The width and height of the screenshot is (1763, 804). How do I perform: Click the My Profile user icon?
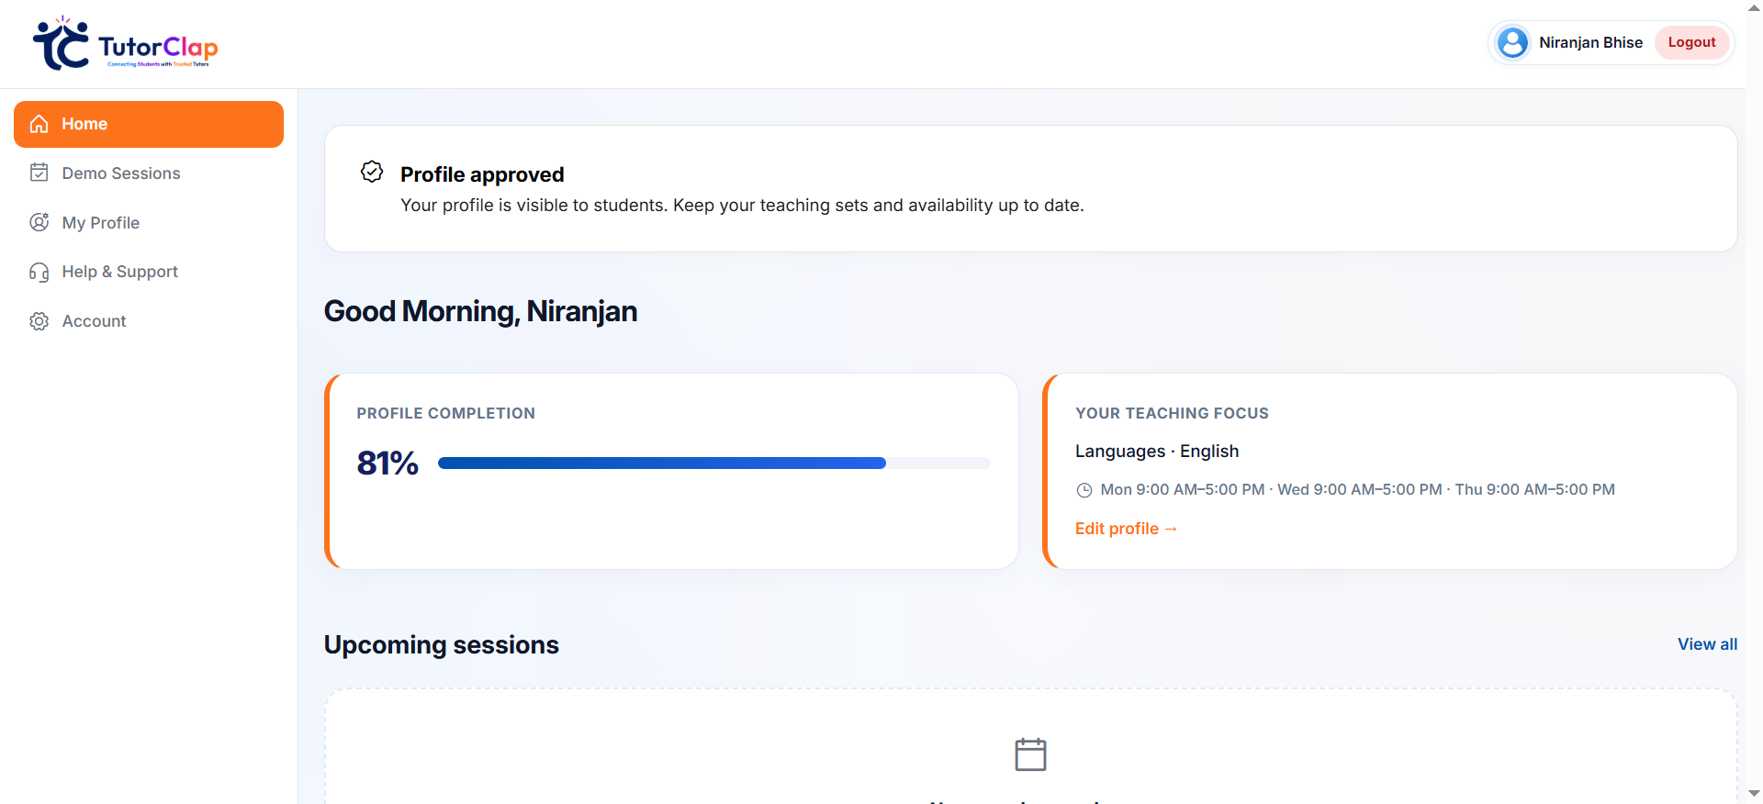pyautogui.click(x=39, y=222)
